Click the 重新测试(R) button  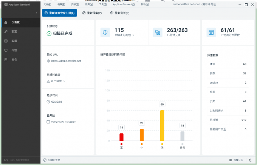click(x=119, y=13)
